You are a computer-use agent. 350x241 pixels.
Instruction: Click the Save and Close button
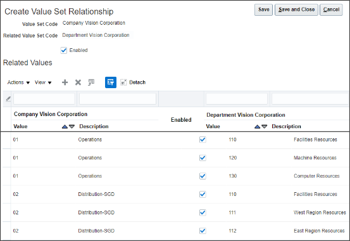pyautogui.click(x=296, y=10)
